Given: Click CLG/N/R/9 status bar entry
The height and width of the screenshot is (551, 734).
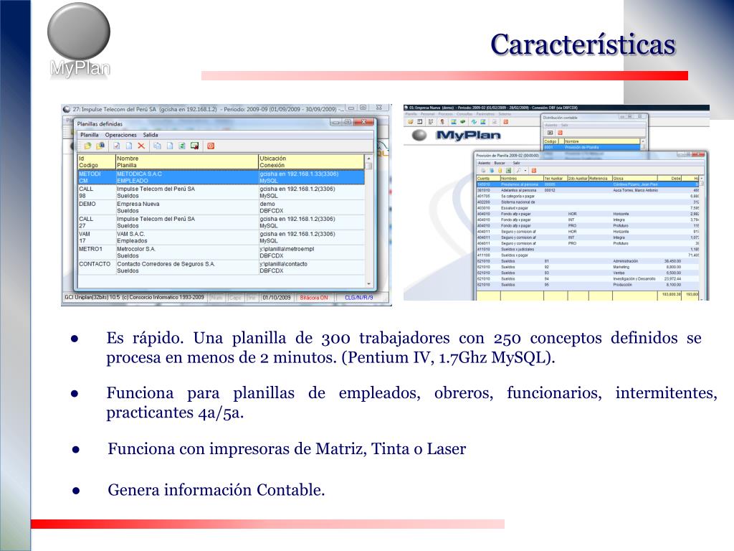Looking at the screenshot, I should tap(358, 298).
